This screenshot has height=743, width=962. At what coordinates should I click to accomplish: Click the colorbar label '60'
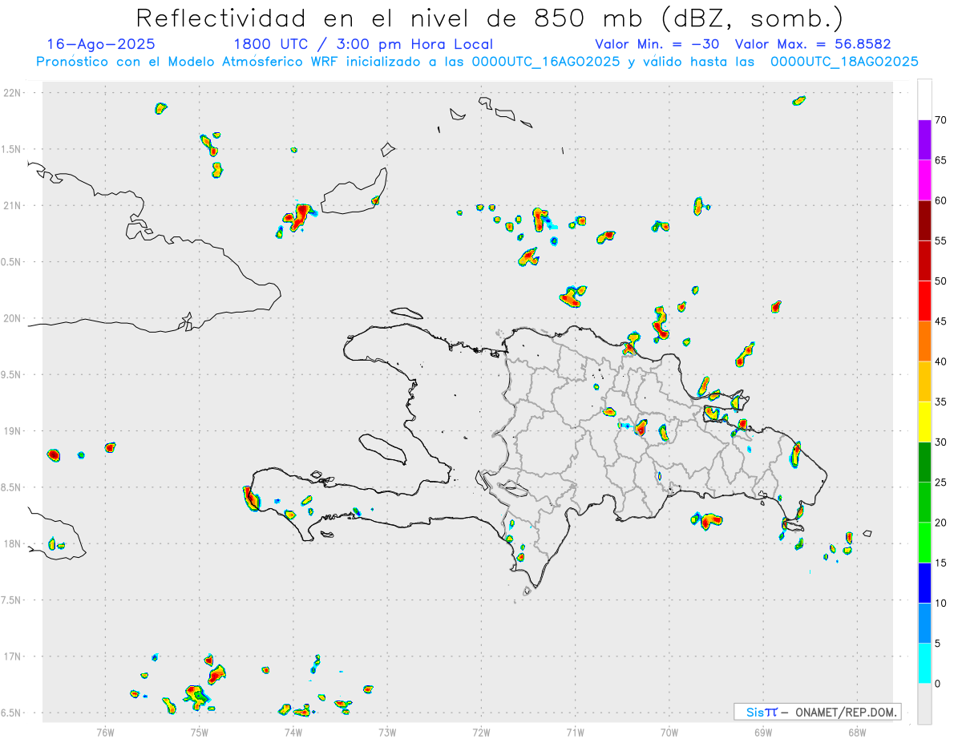pos(940,200)
